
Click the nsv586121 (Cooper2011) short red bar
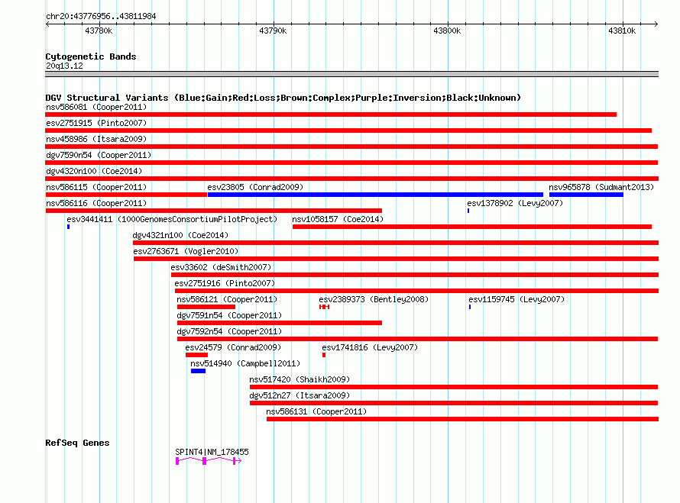[x=206, y=307]
